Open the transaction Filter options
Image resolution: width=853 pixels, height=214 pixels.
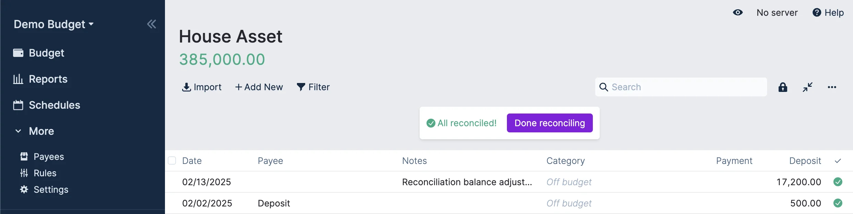pyautogui.click(x=313, y=87)
